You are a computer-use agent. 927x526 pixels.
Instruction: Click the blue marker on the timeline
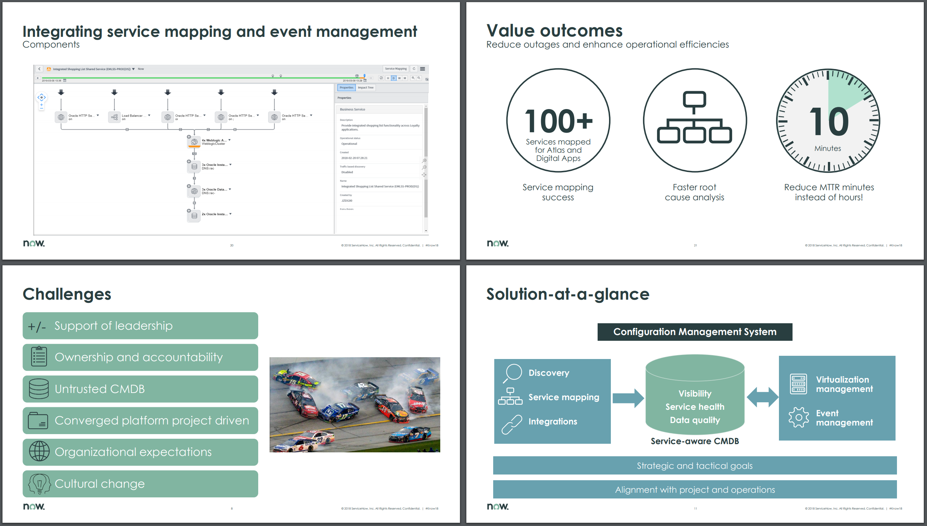point(364,76)
